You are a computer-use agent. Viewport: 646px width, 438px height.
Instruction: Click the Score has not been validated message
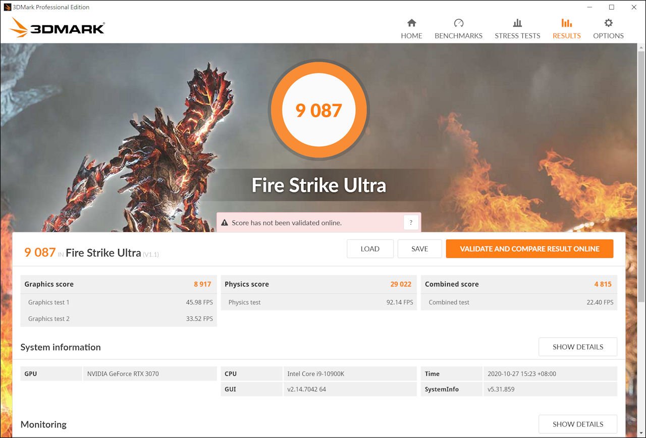287,223
